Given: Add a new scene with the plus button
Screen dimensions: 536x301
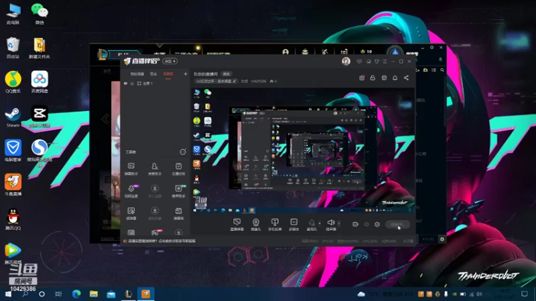Looking at the screenshot, I should pyautogui.click(x=186, y=74).
